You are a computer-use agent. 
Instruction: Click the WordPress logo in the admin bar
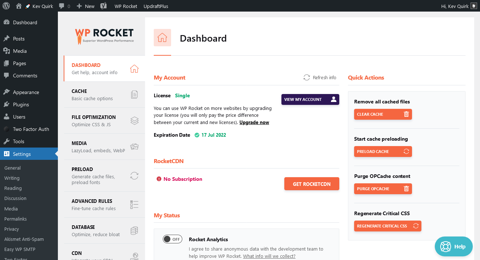(6, 6)
